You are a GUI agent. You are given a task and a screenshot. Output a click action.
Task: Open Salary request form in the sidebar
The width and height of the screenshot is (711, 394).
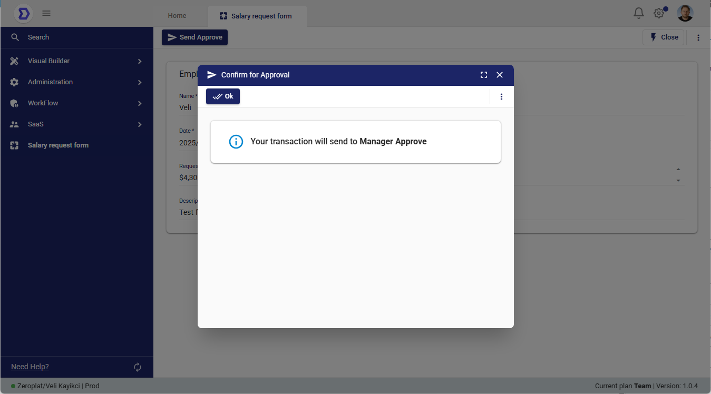point(58,145)
